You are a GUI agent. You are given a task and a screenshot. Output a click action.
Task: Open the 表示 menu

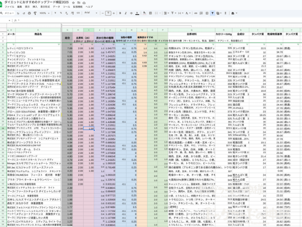click(27, 7)
